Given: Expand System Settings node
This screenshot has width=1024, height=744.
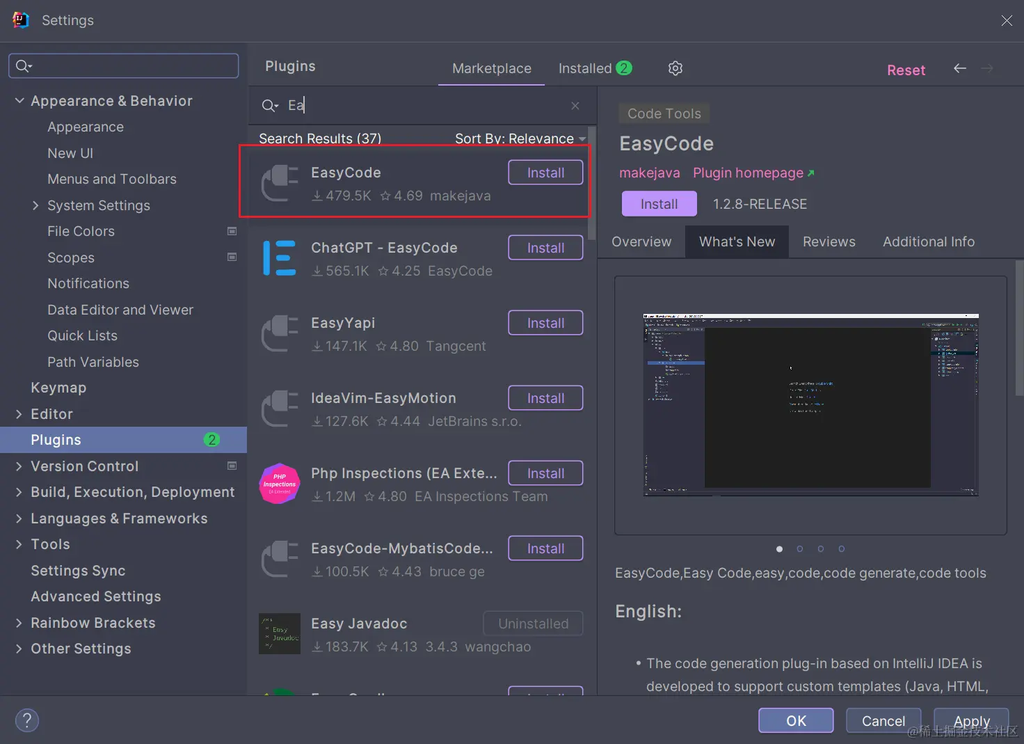Looking at the screenshot, I should coord(35,205).
